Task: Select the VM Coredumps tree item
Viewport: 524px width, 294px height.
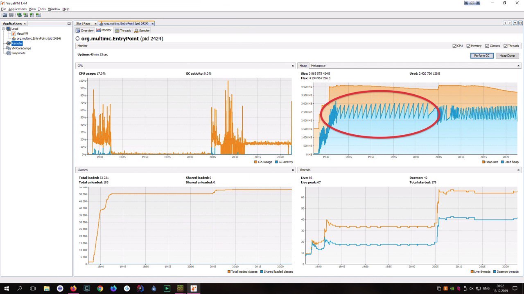Action: pos(21,48)
